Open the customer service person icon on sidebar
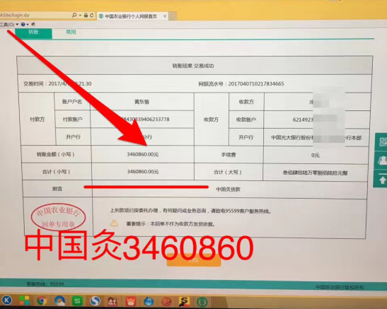This screenshot has height=309, width=387. coord(381,161)
